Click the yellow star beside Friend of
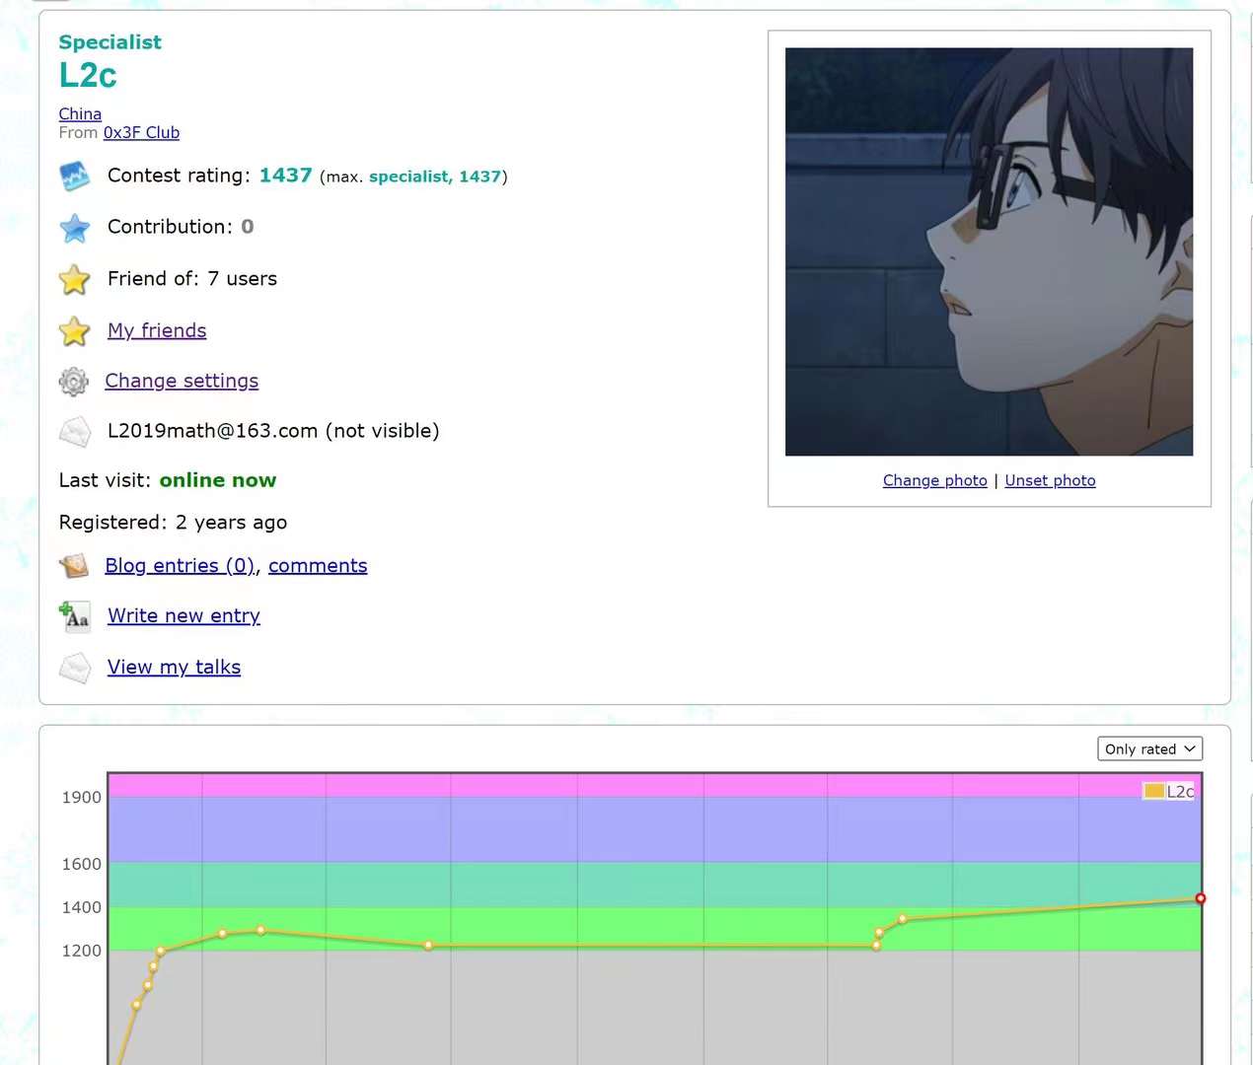Screen dimensions: 1253x1065 (x=74, y=280)
